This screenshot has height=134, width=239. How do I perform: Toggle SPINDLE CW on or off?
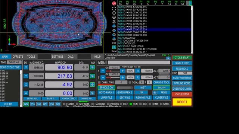(106, 88)
